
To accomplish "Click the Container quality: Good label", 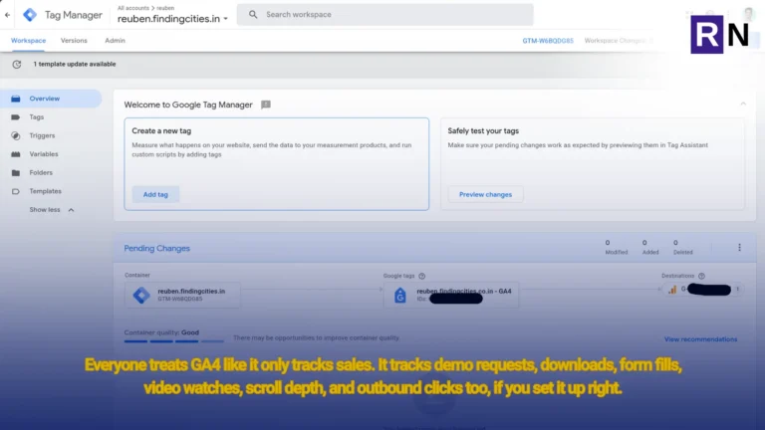I will [x=161, y=332].
